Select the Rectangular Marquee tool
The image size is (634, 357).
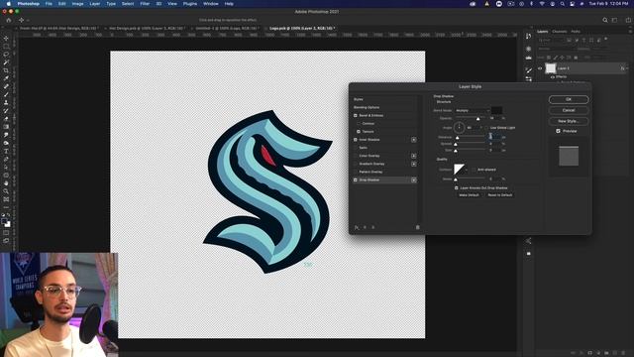pos(6,47)
